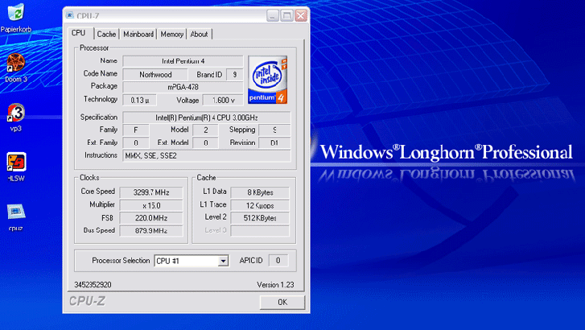
Task: Click the empty Level 3 cache field
Action: coord(260,231)
